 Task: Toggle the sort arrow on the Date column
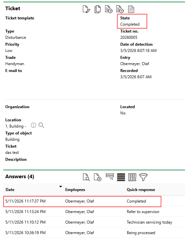tap(61, 187)
